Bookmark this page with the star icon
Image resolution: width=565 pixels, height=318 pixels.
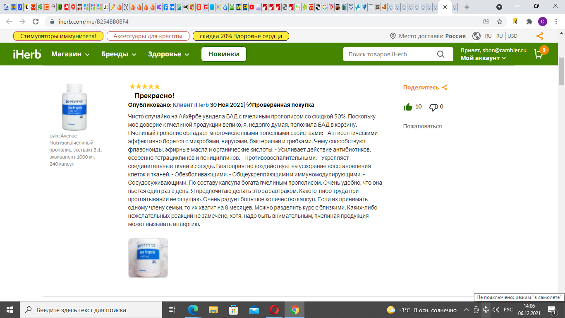tap(500, 22)
